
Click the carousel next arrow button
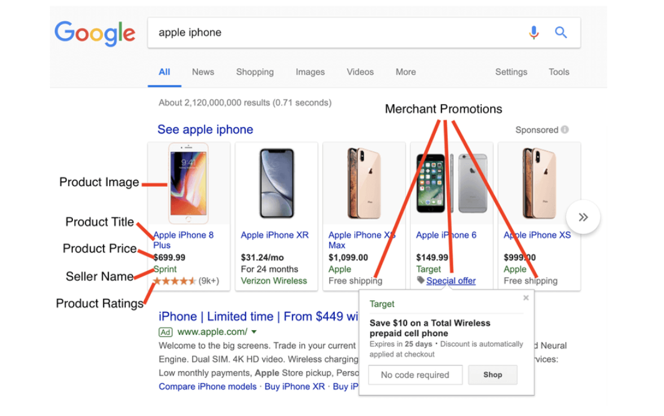(x=583, y=217)
